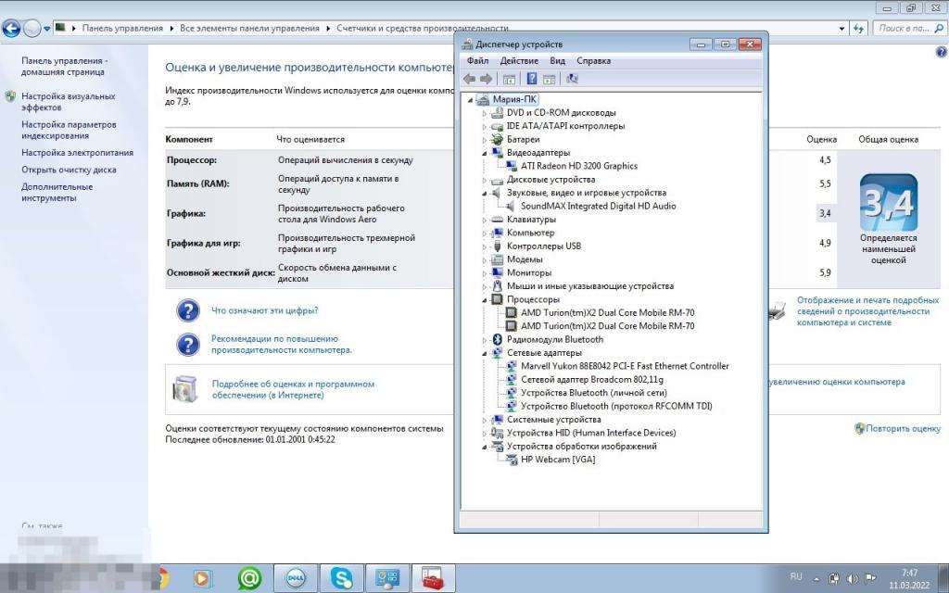This screenshot has height=593, width=949.
Task: Click the RU language indicator on taskbar
Action: click(796, 576)
